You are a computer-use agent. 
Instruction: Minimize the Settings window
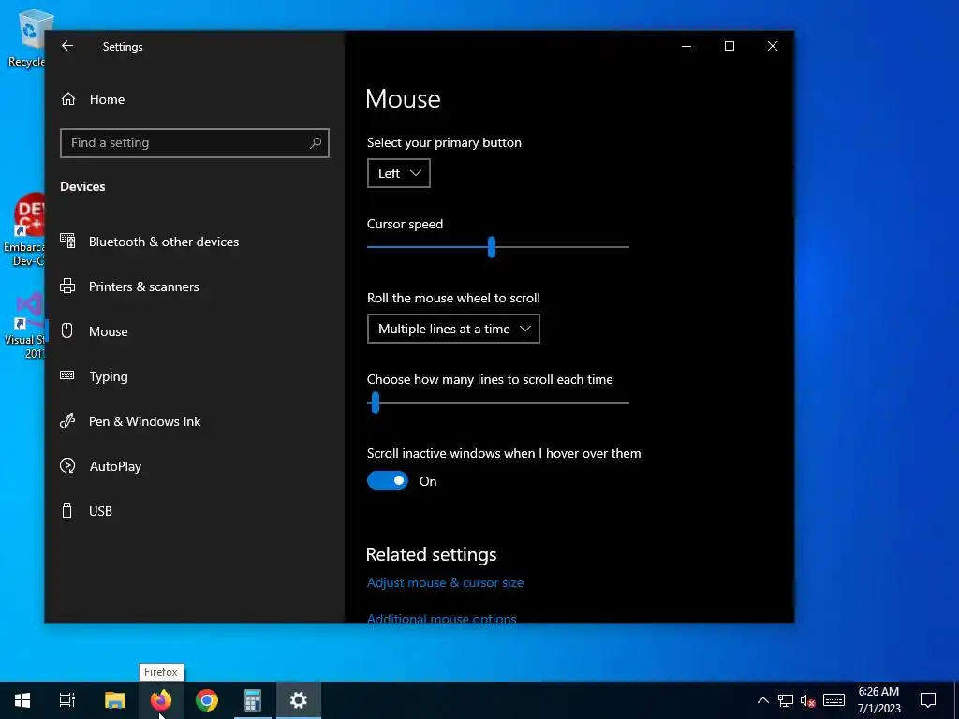click(686, 46)
